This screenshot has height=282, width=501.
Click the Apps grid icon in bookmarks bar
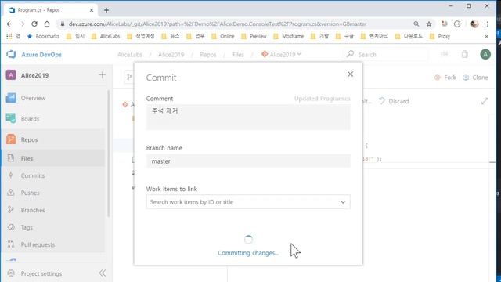tap(9, 37)
